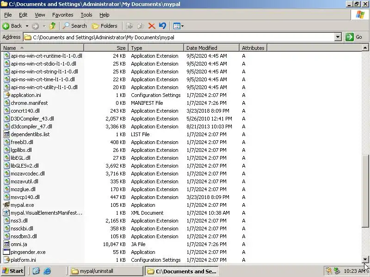370x277 pixels.
Task: Click the vertical scrollbar thumb
Action: (365, 191)
